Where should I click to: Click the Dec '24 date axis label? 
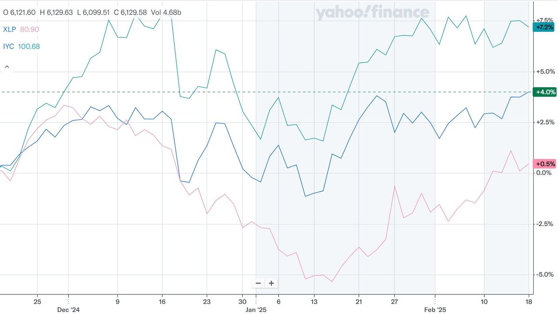pyautogui.click(x=68, y=310)
